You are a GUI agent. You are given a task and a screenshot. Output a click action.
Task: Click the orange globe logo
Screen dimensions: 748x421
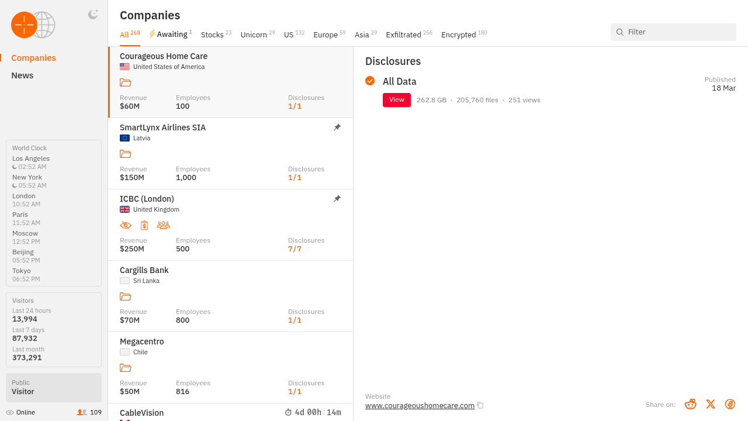pyautogui.click(x=33, y=25)
